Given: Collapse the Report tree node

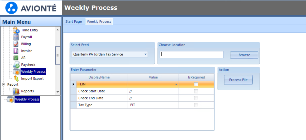Looking at the screenshot, I should click(x=4, y=85).
